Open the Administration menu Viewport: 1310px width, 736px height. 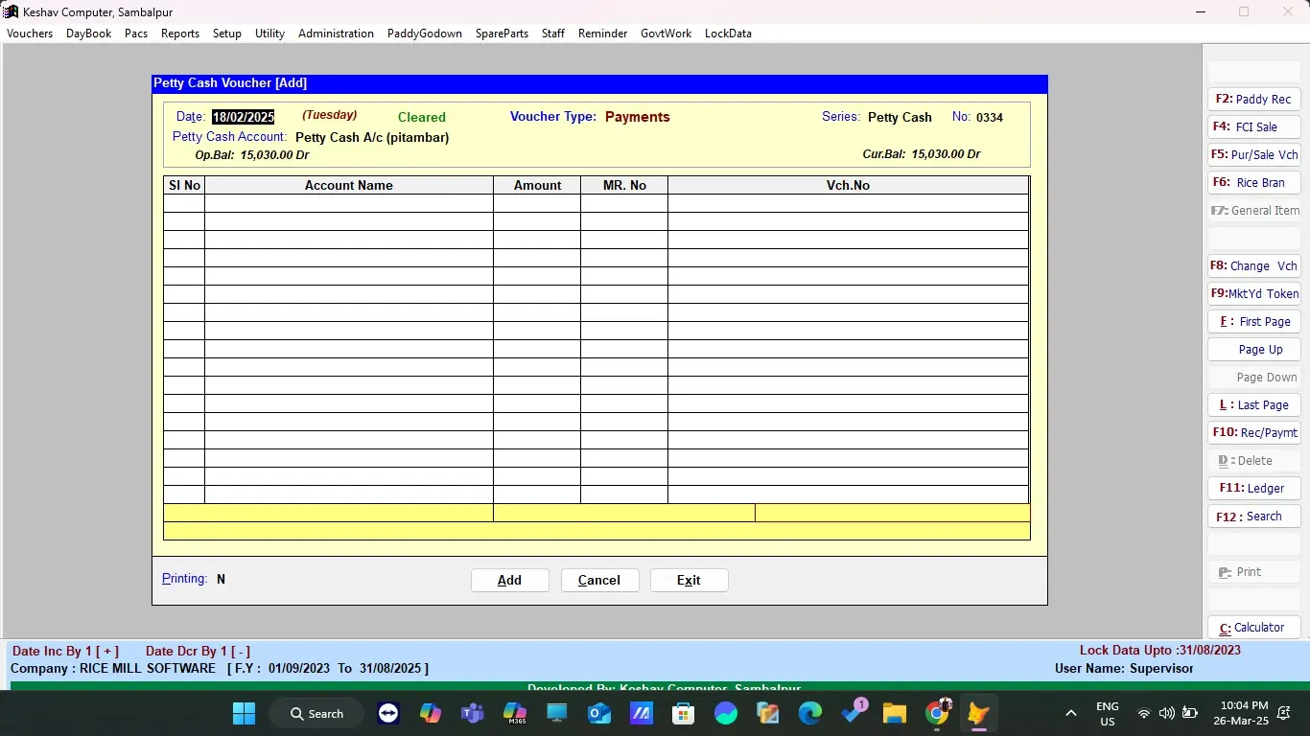click(x=336, y=34)
